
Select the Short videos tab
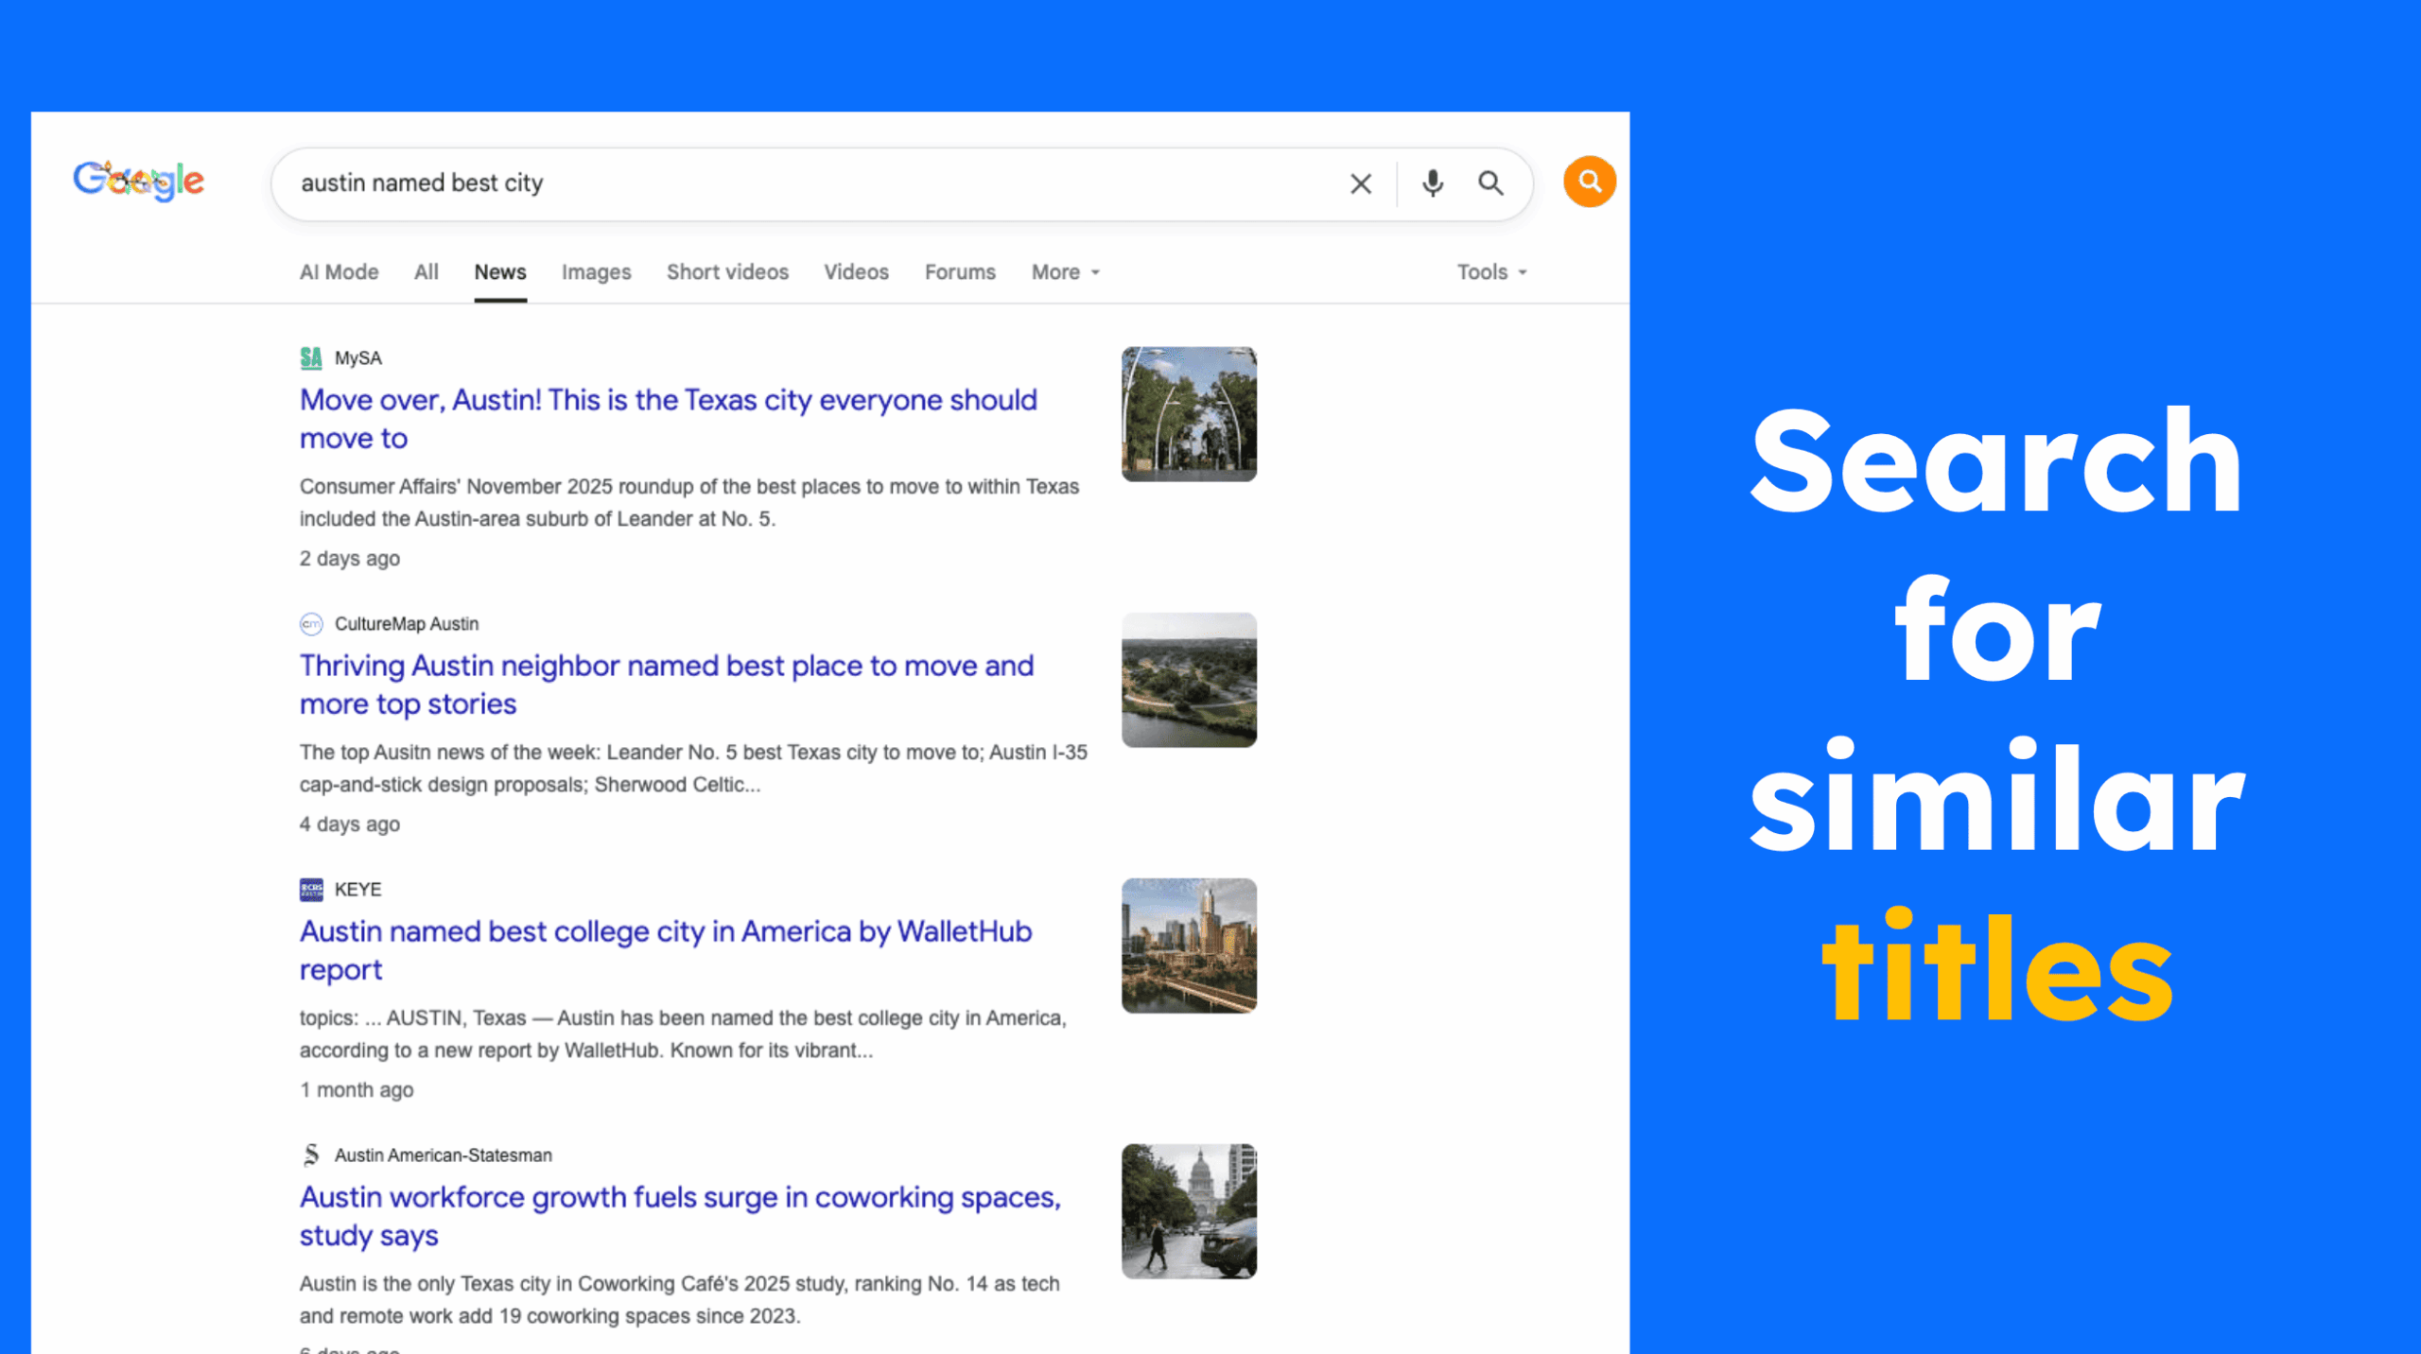pyautogui.click(x=727, y=272)
